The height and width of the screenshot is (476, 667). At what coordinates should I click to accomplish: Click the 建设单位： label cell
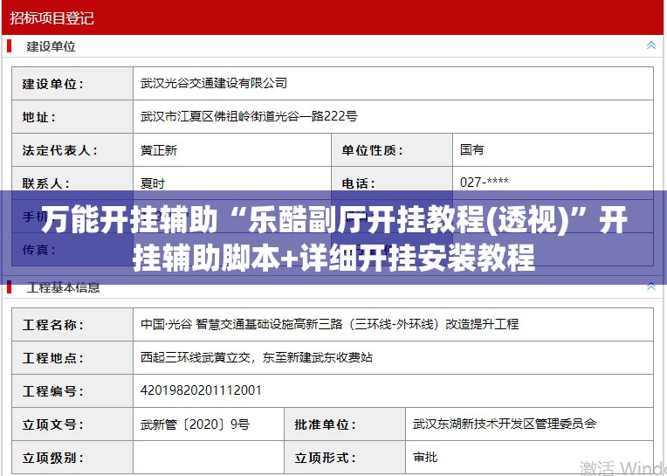pos(72,83)
